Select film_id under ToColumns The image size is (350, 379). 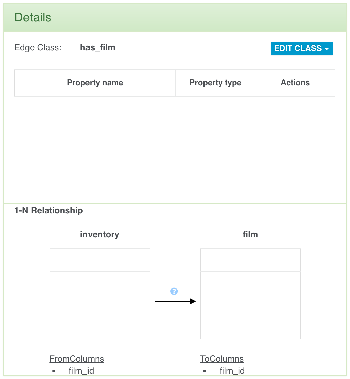pos(232,371)
